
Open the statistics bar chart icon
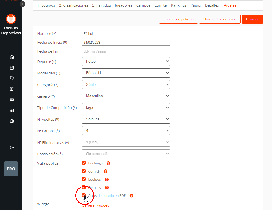[x=12, y=110]
